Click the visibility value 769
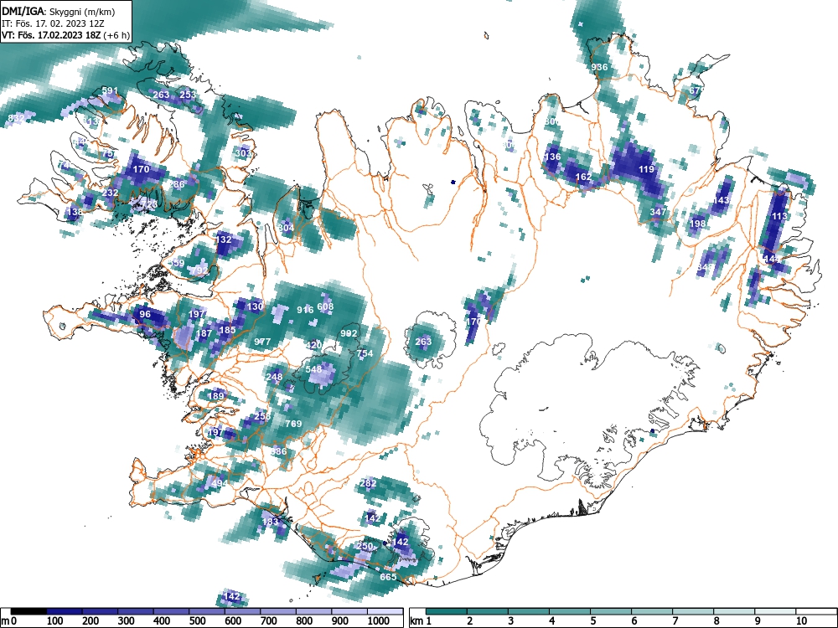Image resolution: width=838 pixels, height=628 pixels. tap(293, 424)
